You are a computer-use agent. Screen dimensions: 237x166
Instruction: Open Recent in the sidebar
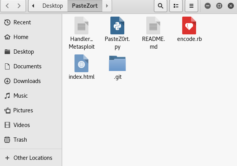[22, 22]
